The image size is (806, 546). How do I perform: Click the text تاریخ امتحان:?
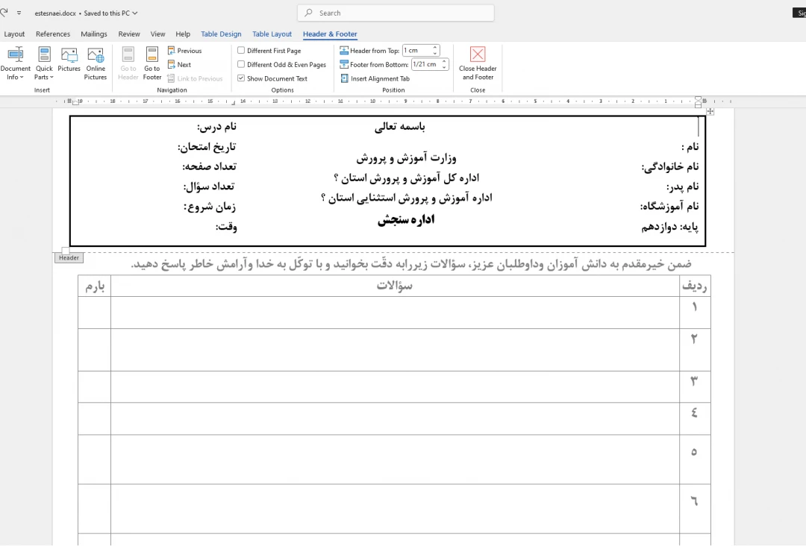pyautogui.click(x=207, y=147)
